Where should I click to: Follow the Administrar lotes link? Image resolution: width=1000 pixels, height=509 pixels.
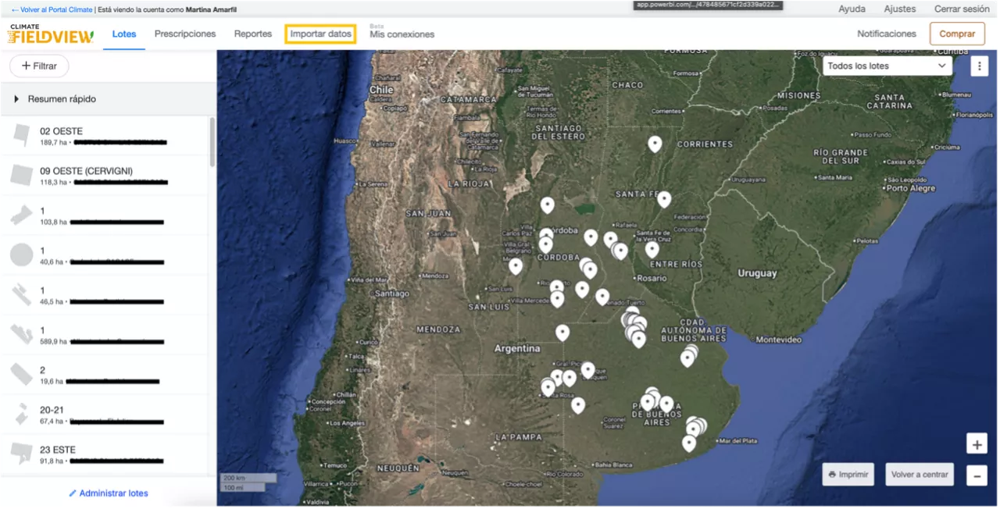click(109, 493)
